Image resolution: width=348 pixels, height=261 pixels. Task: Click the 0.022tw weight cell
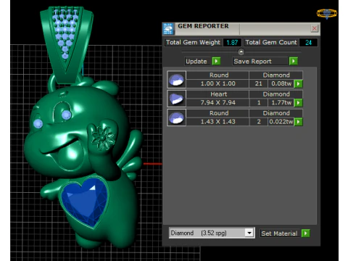pos(281,122)
